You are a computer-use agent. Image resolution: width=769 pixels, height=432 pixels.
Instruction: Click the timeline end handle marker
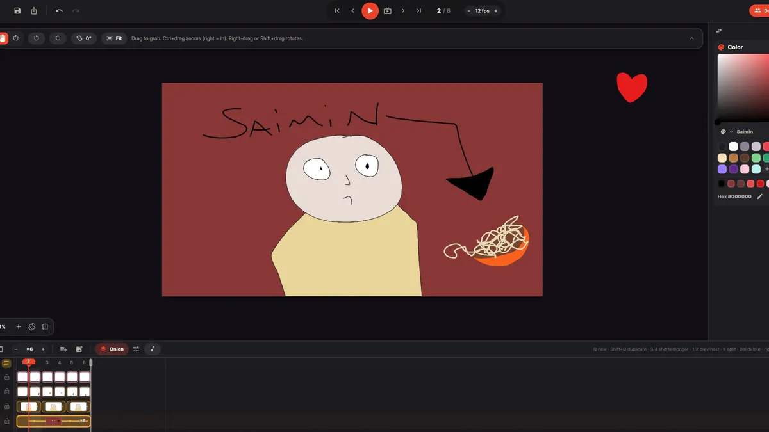point(91,363)
